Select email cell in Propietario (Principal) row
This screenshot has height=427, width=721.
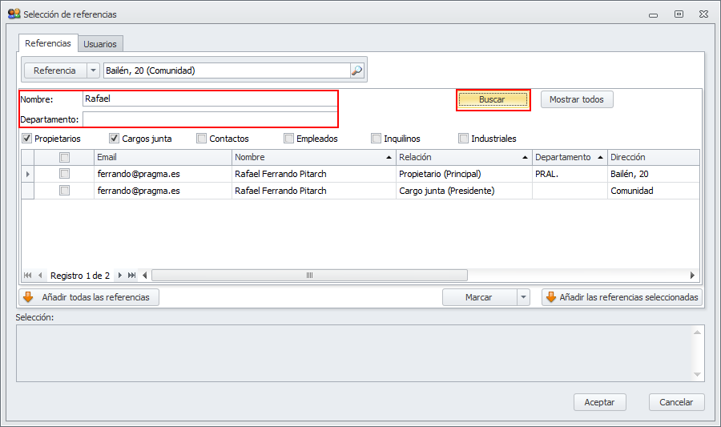pyautogui.click(x=163, y=174)
